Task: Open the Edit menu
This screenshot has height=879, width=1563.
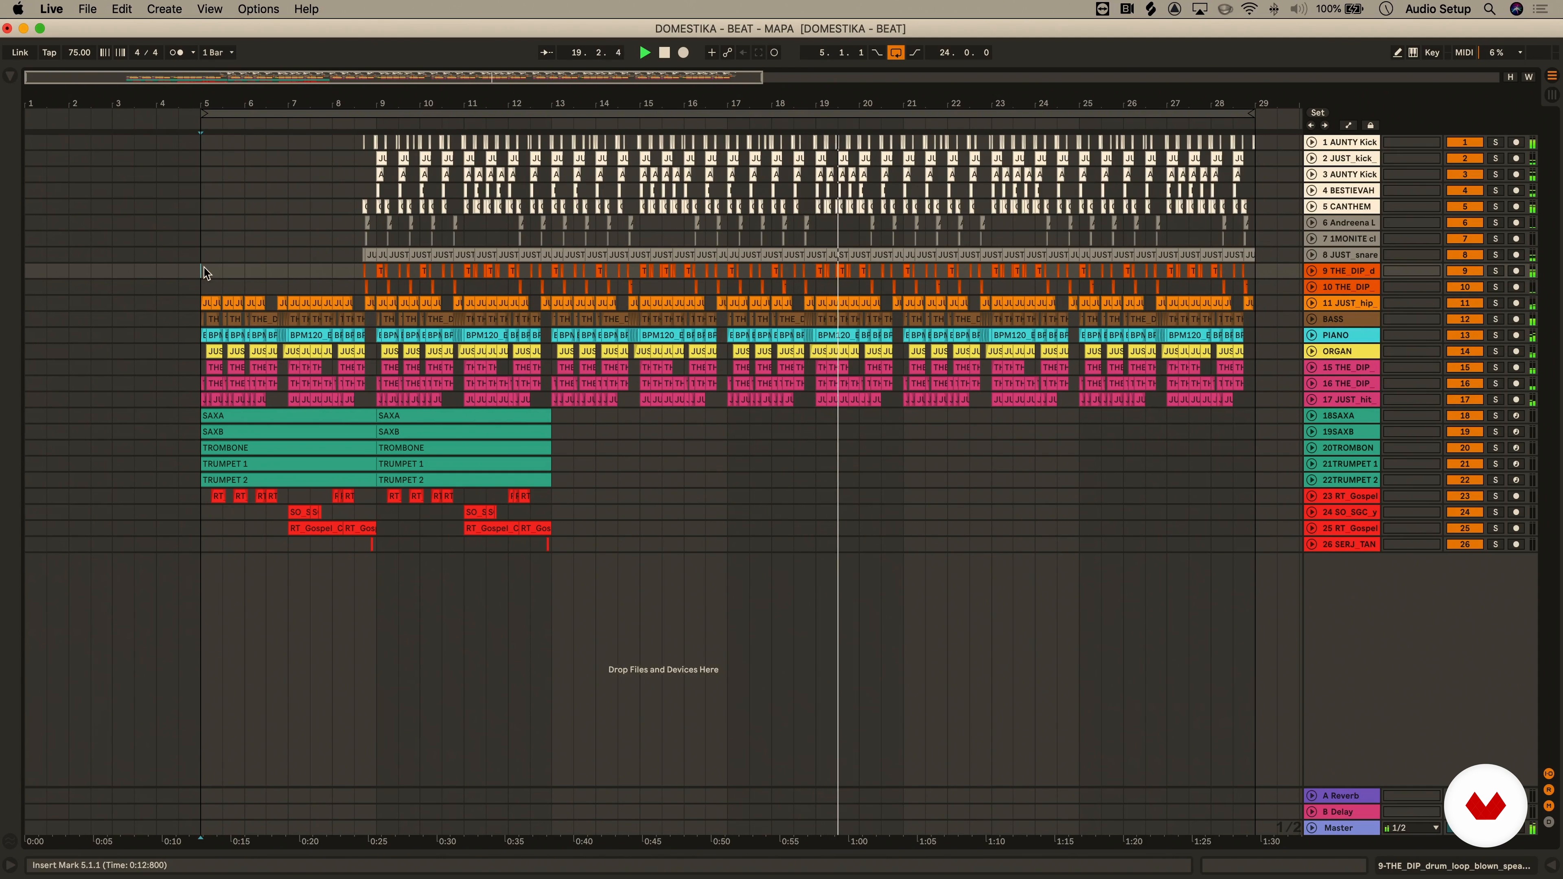Action: tap(121, 9)
